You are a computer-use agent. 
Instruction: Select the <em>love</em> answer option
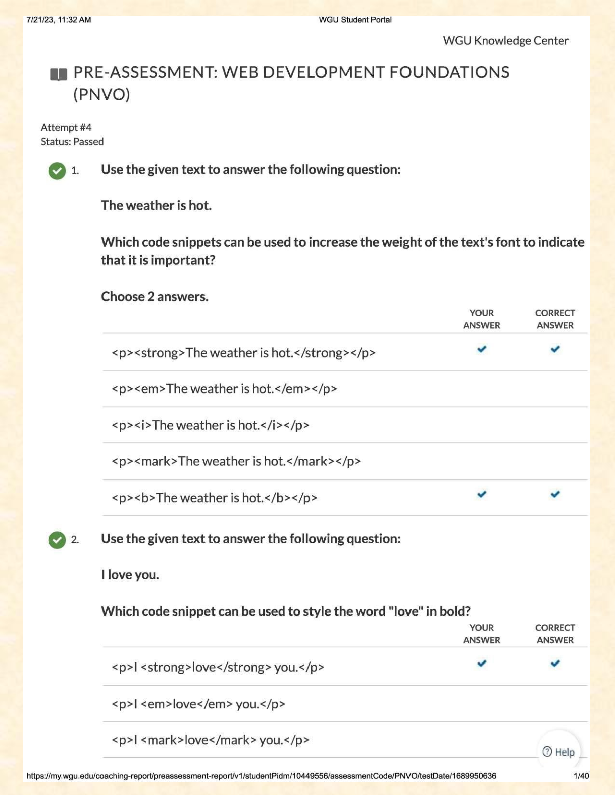198,704
